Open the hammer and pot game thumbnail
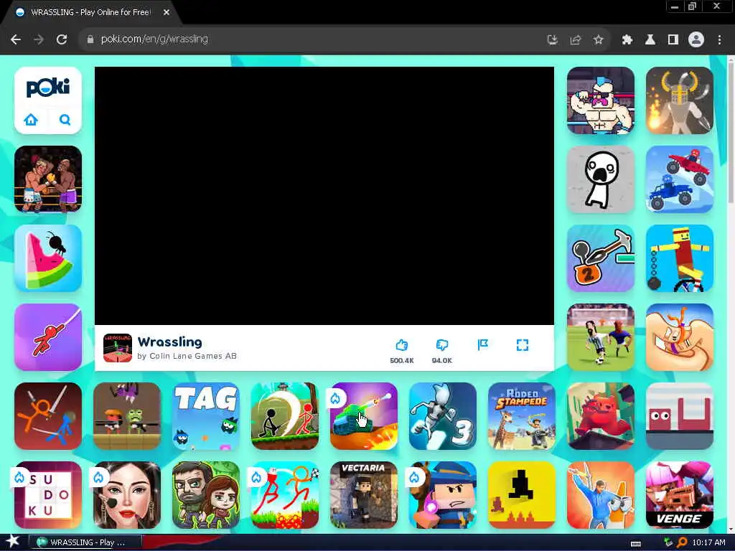Screen dimensions: 735x551 pos(601,258)
